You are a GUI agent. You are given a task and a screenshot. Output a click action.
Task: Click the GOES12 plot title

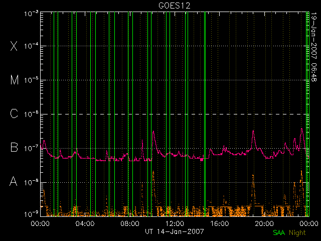pyautogui.click(x=175, y=6)
